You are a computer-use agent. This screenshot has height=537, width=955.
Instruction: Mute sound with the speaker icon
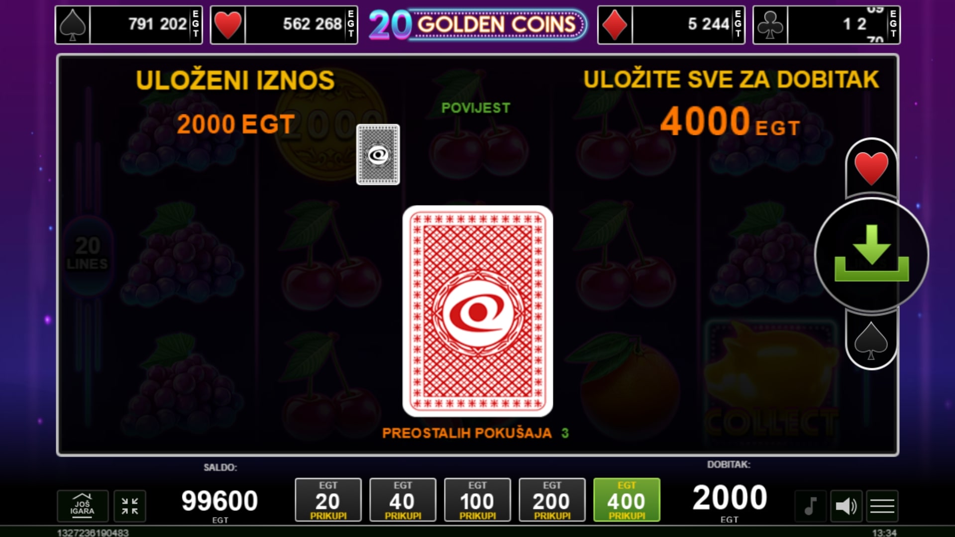(x=846, y=506)
